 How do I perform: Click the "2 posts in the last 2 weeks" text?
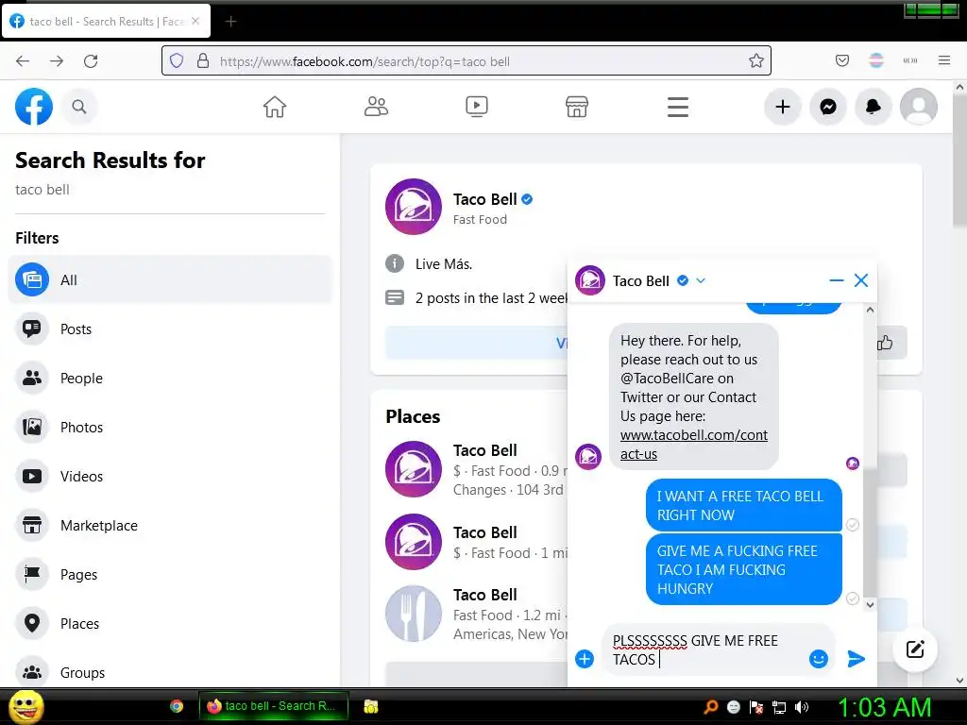pyautogui.click(x=491, y=298)
